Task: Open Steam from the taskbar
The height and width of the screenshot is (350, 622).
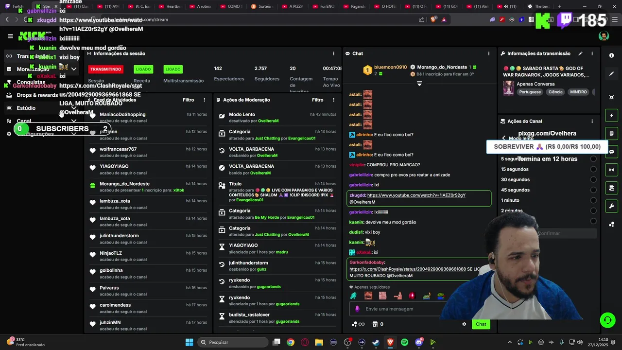Action: tap(376, 342)
